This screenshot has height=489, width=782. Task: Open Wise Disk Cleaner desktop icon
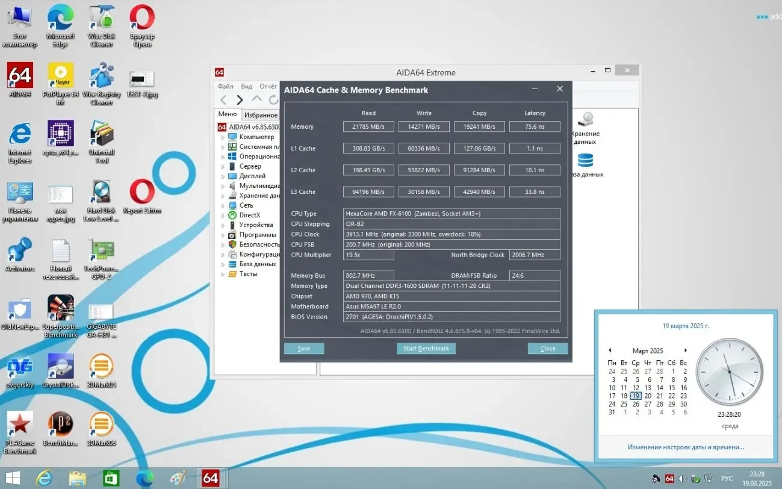[102, 25]
